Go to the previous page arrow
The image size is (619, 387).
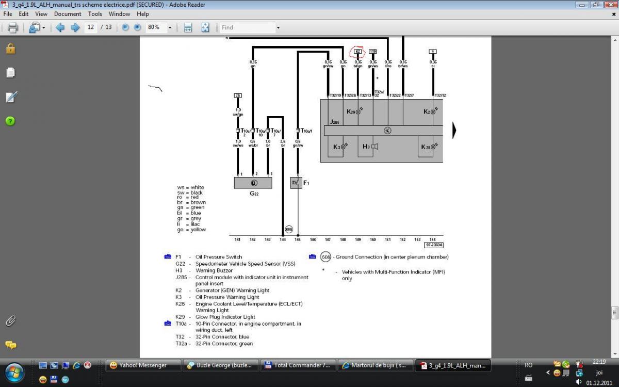pyautogui.click(x=60, y=28)
